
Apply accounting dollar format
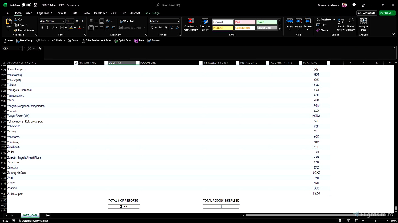[x=152, y=28]
